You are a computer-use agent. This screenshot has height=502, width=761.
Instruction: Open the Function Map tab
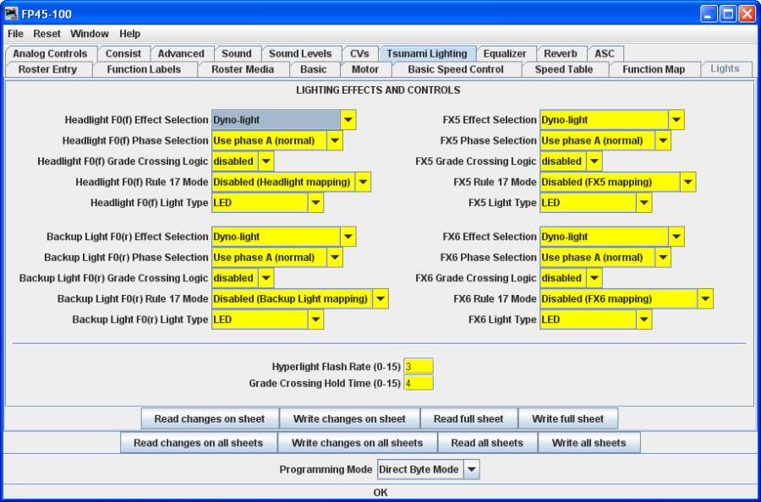pyautogui.click(x=654, y=69)
